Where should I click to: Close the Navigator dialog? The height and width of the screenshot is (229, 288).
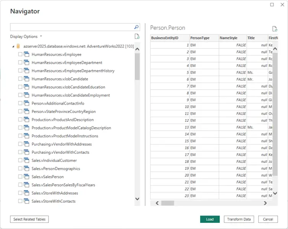pyautogui.click(x=283, y=5)
